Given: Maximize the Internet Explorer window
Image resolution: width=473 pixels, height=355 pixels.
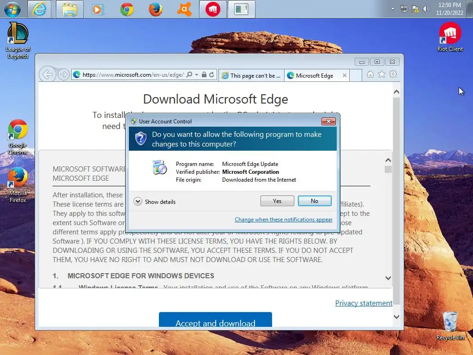Looking at the screenshot, I should (x=377, y=62).
